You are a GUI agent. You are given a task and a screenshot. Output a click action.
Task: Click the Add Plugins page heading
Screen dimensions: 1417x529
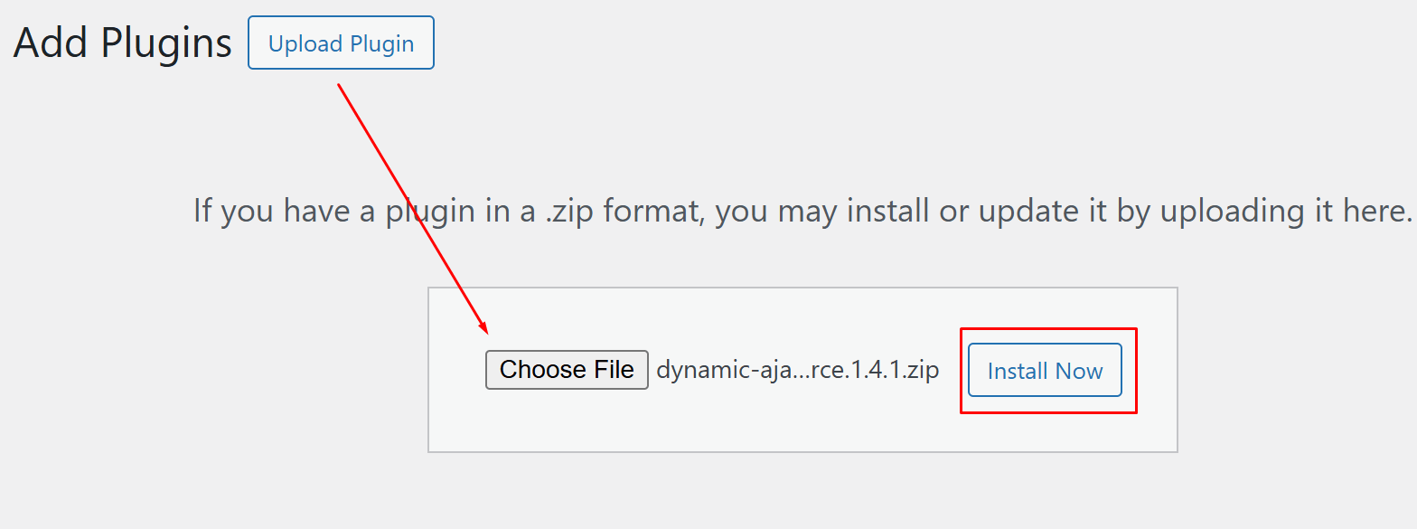[121, 42]
